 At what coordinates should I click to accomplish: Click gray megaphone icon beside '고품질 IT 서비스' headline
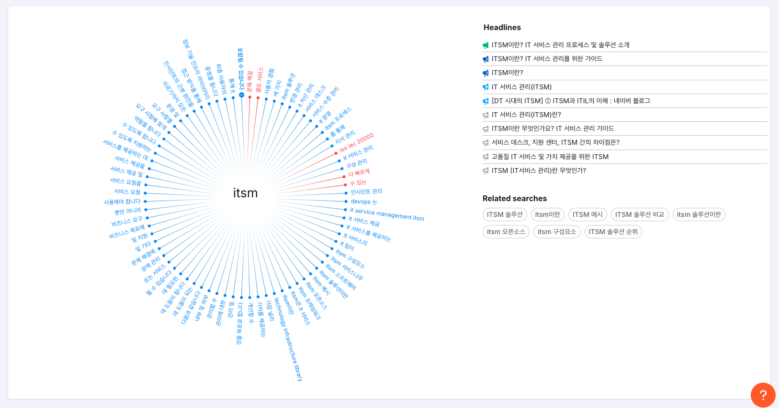point(485,157)
